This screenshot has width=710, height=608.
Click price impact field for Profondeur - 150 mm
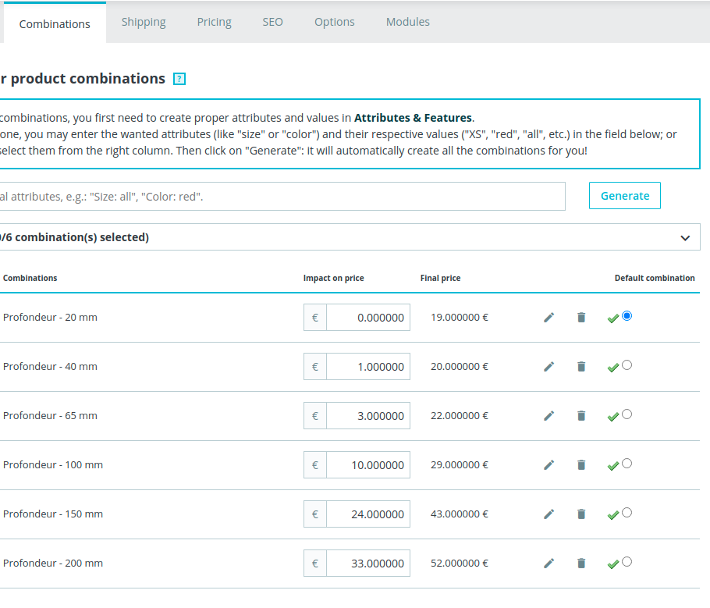(x=367, y=514)
